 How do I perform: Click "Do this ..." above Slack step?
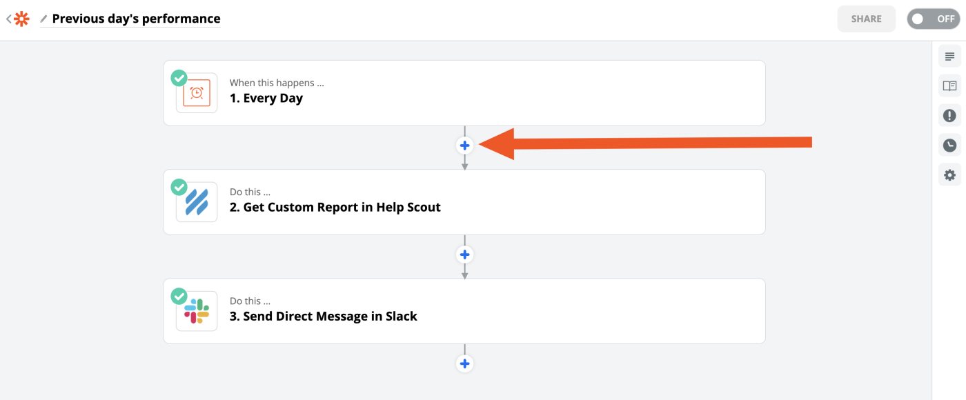[250, 301]
